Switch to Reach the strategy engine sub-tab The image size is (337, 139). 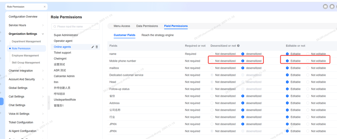pos(157,35)
